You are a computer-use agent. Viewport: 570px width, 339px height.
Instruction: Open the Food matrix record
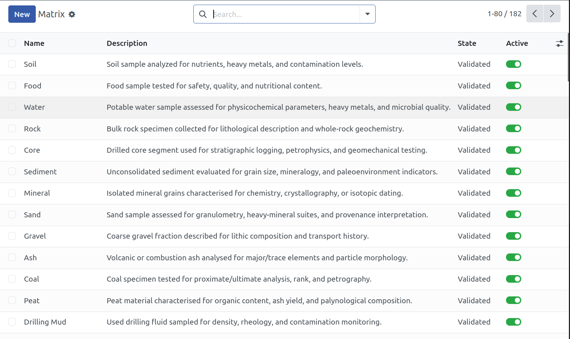[33, 86]
